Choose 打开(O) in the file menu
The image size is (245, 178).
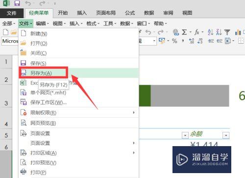click(78, 43)
